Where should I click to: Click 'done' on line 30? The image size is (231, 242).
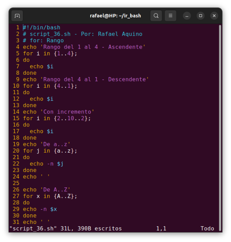30,216
